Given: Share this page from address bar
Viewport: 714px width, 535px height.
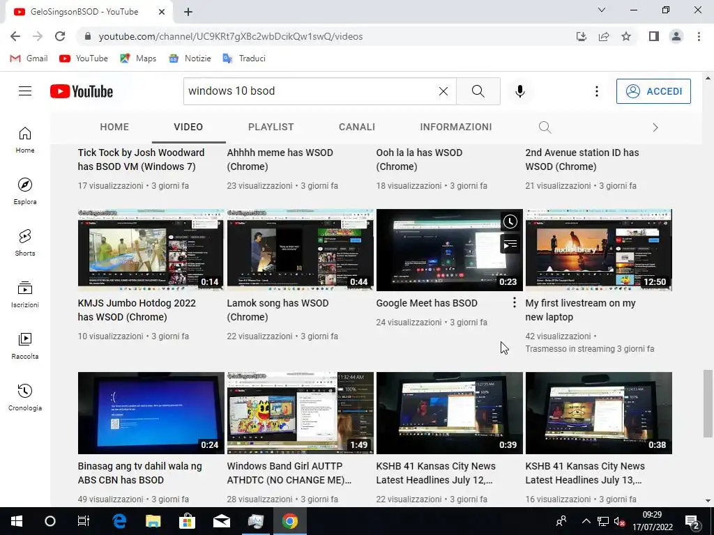Looking at the screenshot, I should point(604,36).
